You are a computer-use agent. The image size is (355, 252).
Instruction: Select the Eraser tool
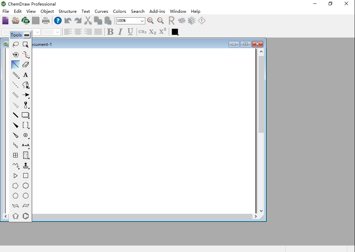pyautogui.click(x=26, y=65)
